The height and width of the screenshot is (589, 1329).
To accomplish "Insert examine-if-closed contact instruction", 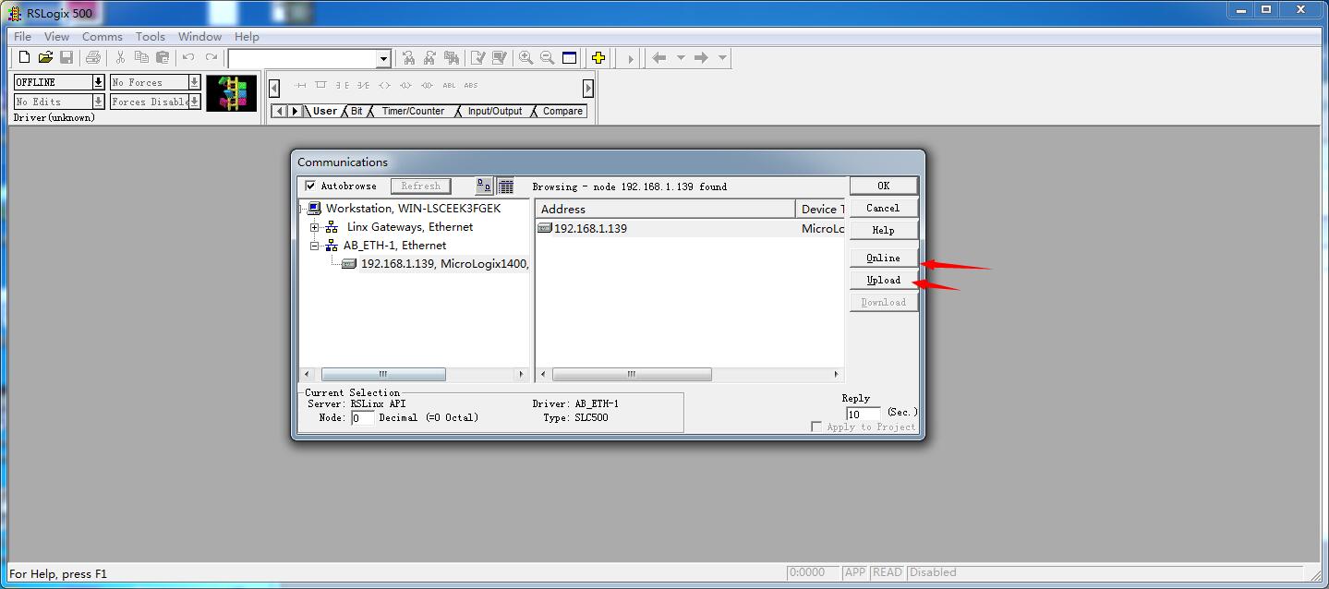I will coord(343,85).
